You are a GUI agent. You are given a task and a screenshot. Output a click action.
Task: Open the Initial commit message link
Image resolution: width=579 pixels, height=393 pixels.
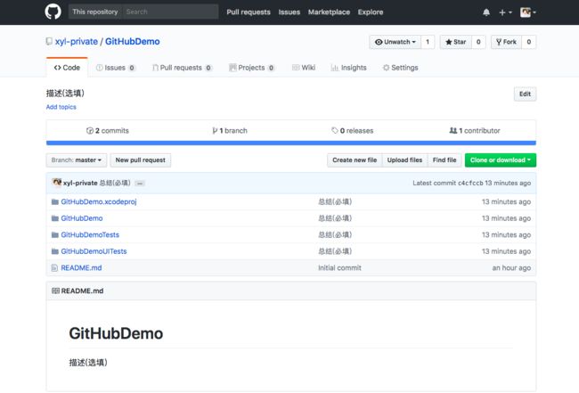pyautogui.click(x=339, y=267)
